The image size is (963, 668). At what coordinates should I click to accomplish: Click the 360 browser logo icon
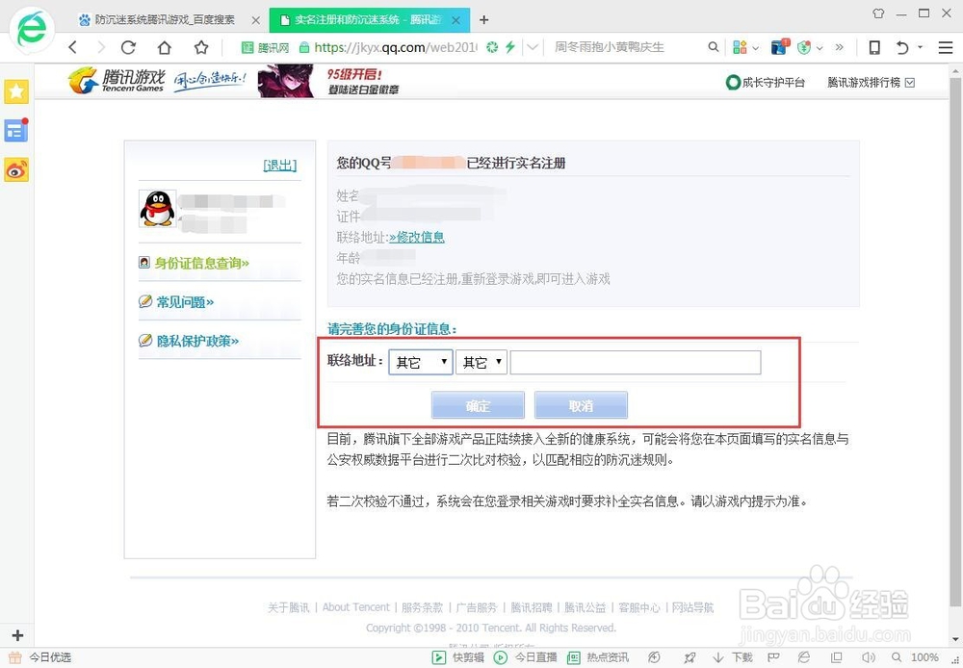[32, 30]
